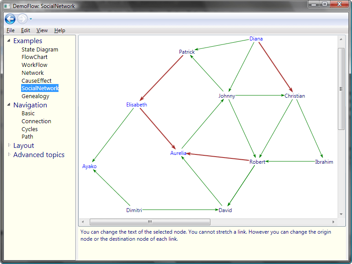Collapse the Examples tree section
Image resolution: width=352 pixels, height=264 pixels.
[9, 40]
